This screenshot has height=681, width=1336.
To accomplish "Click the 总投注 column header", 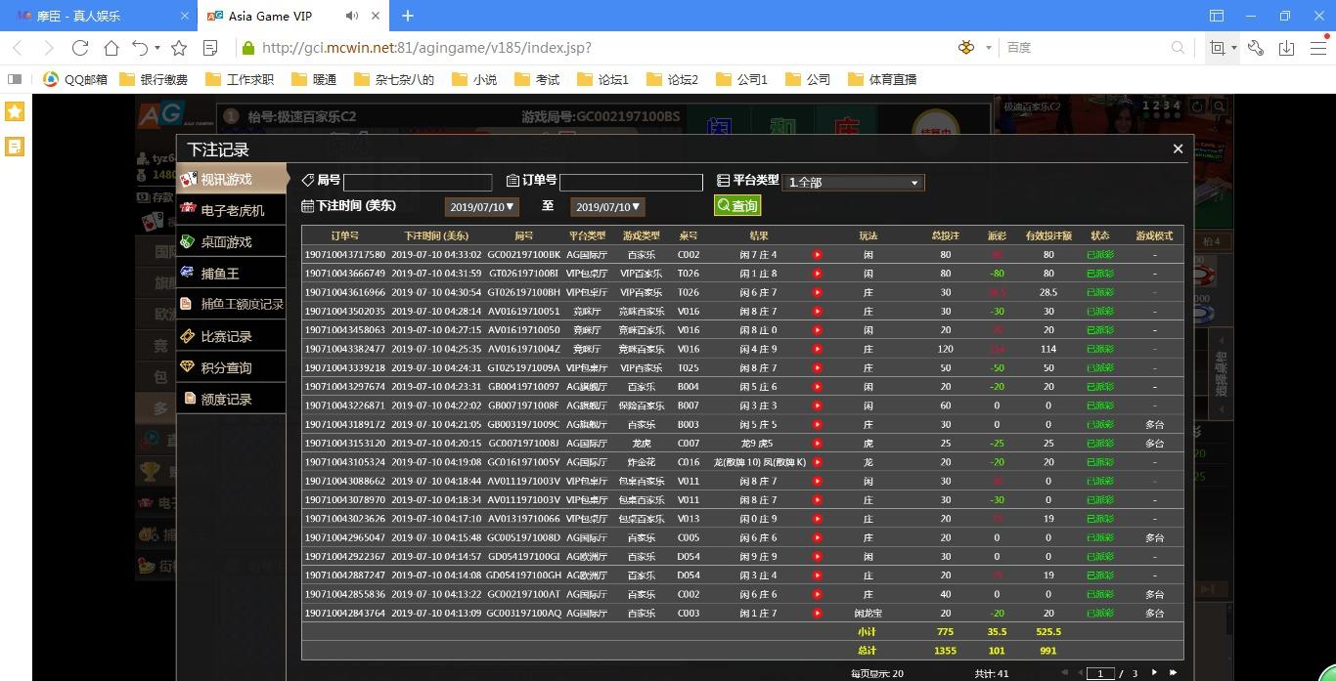I will tap(945, 235).
